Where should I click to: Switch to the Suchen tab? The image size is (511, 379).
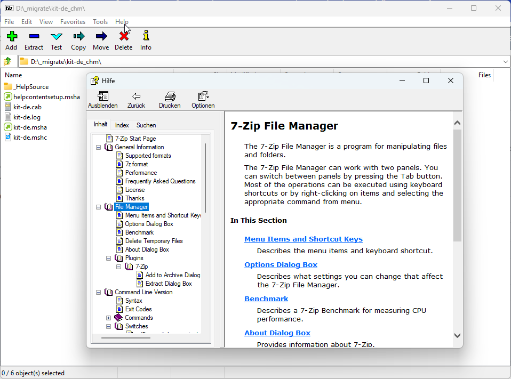coord(146,125)
